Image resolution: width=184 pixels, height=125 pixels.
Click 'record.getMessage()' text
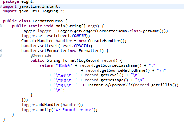pos(106,80)
